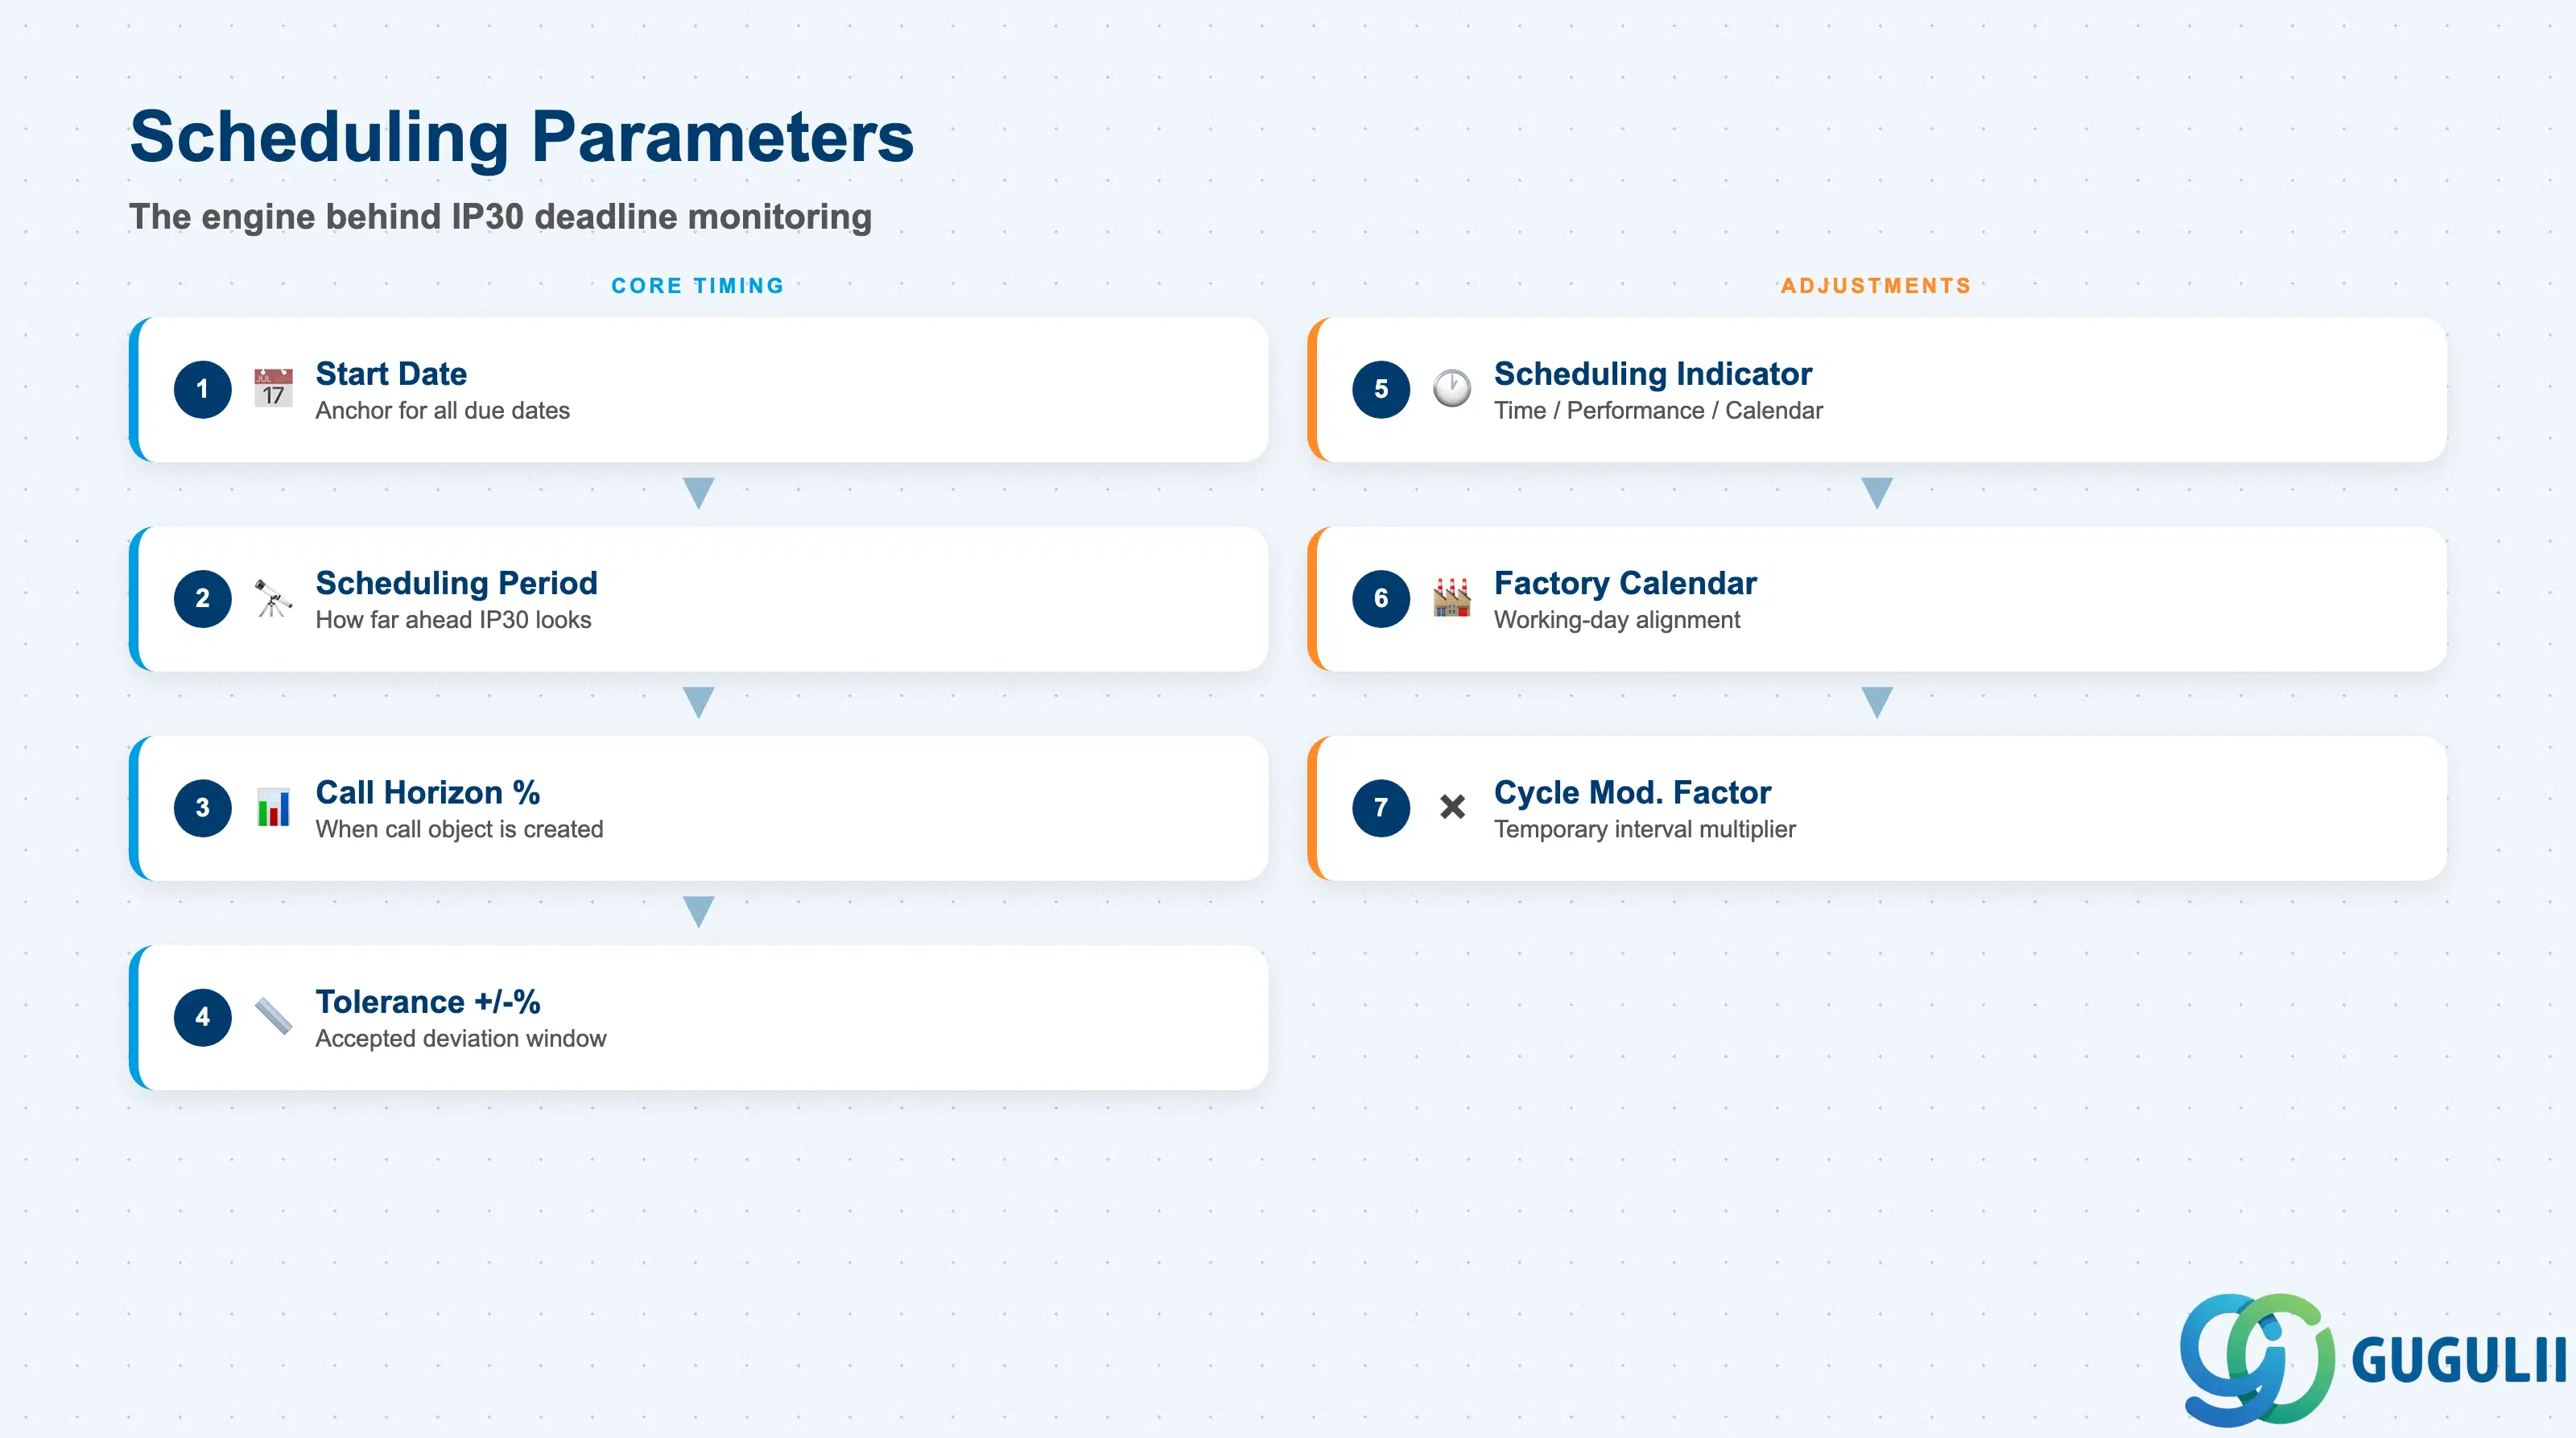Click the Tolerance +/-% title

click(x=428, y=1001)
